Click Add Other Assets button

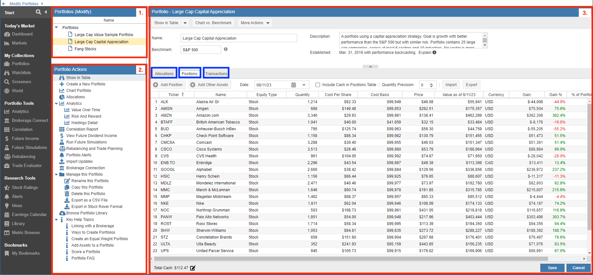(x=210, y=85)
